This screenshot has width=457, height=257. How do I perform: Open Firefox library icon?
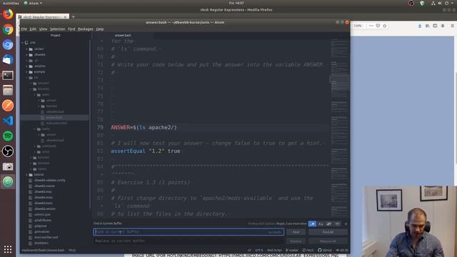coord(427,26)
